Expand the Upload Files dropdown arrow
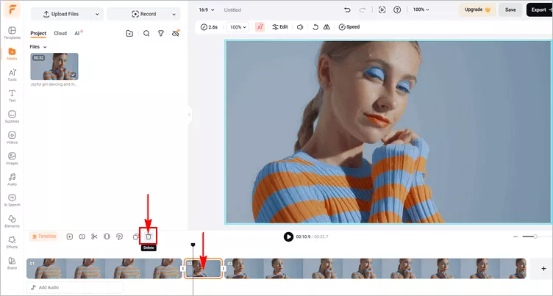The image size is (553, 296). tap(97, 14)
